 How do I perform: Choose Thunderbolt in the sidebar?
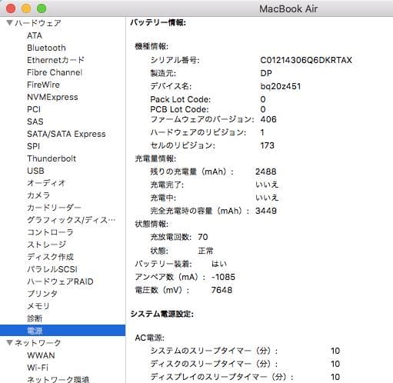(x=52, y=158)
